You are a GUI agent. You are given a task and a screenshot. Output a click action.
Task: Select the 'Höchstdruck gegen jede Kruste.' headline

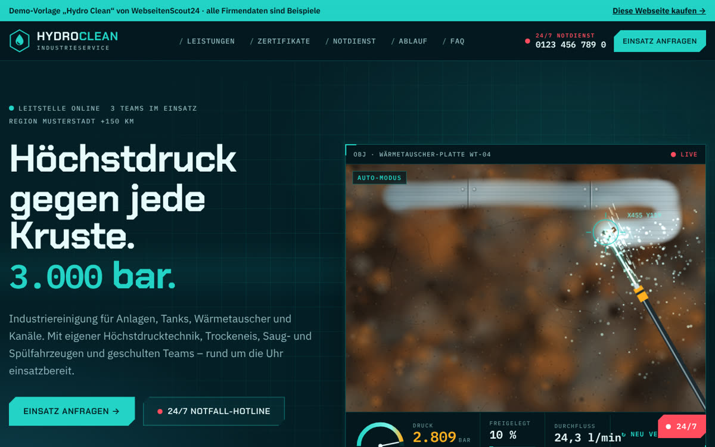coord(123,196)
